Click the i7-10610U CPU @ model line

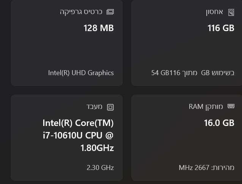click(x=78, y=135)
